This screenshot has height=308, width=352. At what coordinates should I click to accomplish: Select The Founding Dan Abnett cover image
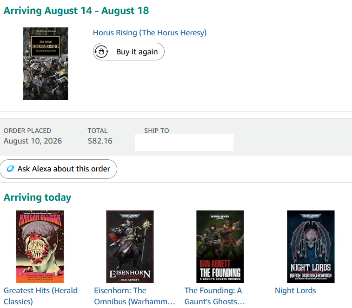tap(220, 247)
